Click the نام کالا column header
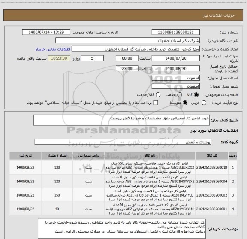This screenshot has width=247, height=239. (150, 156)
